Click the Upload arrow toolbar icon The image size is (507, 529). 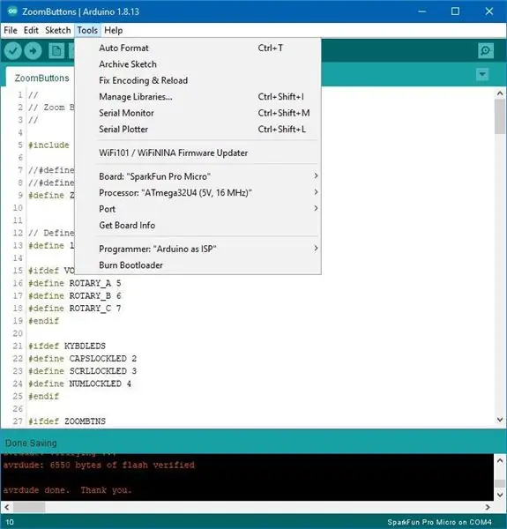tap(33, 51)
